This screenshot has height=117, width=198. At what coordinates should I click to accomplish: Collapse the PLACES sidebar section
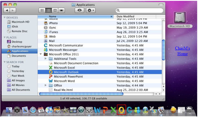[x=4, y=38]
